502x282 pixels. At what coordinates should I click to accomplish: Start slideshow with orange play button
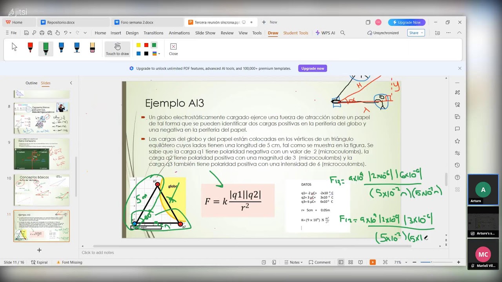373,262
